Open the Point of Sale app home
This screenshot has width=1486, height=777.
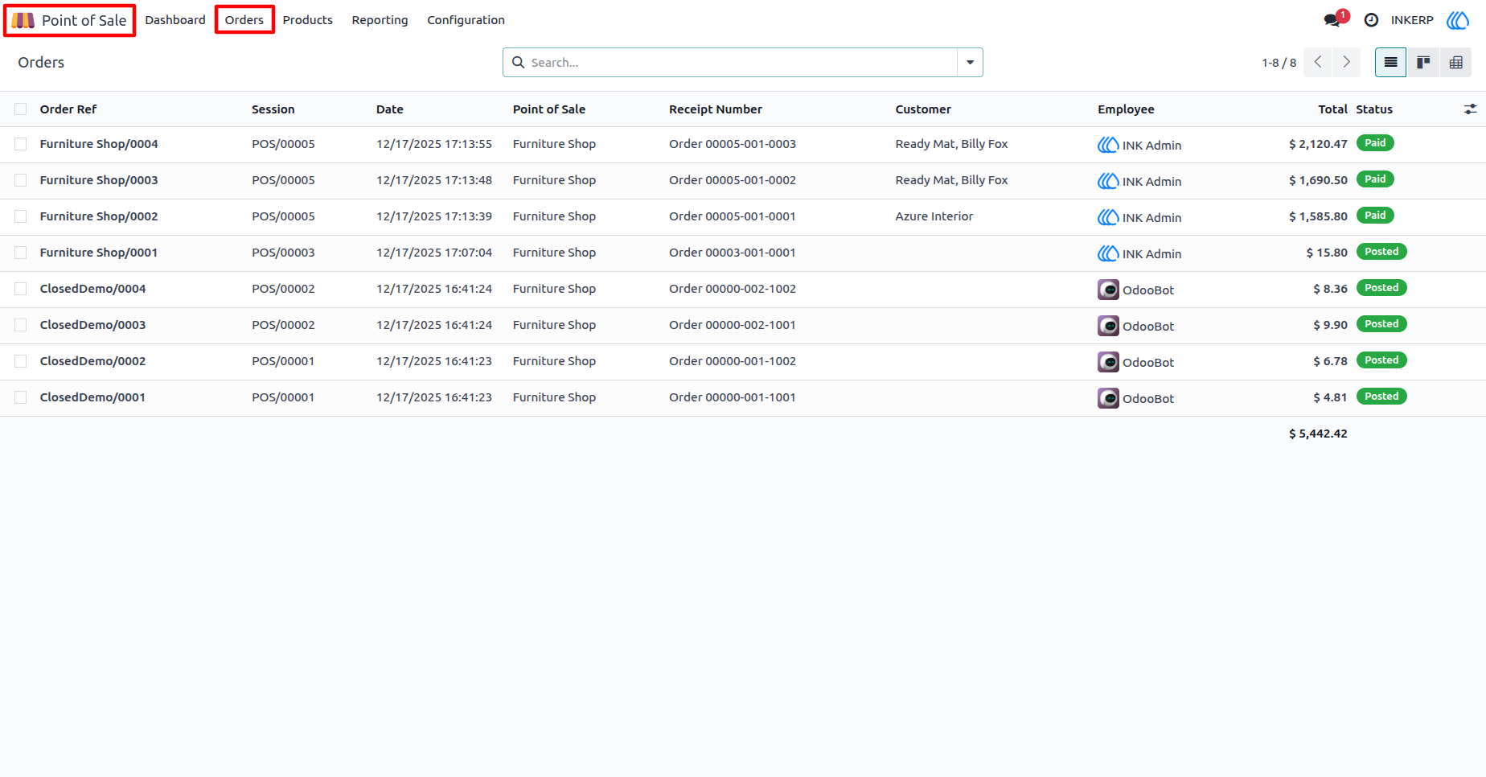pos(69,20)
